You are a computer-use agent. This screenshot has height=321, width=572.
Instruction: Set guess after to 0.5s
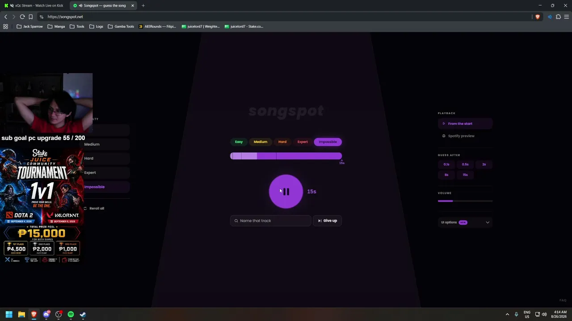coord(465,165)
